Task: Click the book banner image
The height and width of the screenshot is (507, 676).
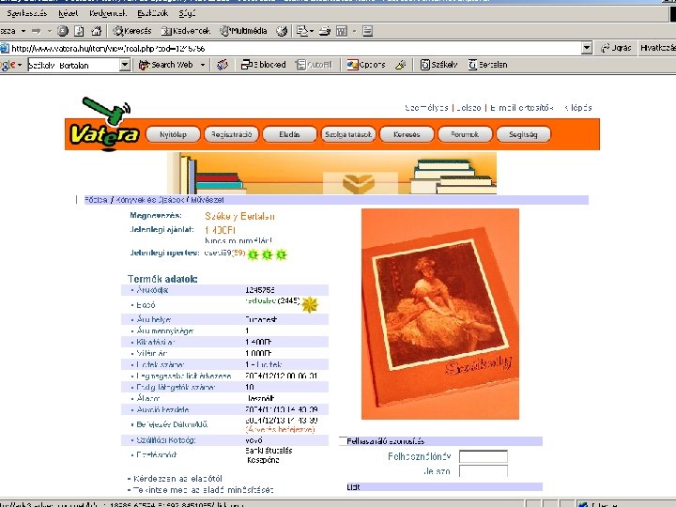Action: click(x=332, y=173)
